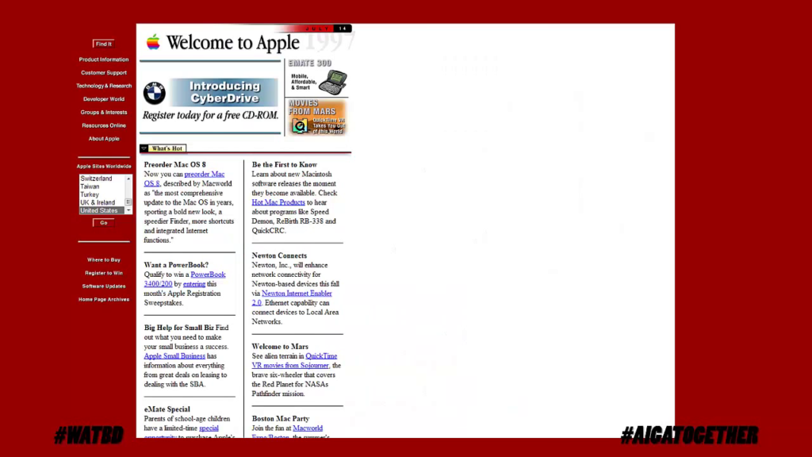This screenshot has height=457, width=812.
Task: Click the 'entering' sweepstakes link
Action: pyautogui.click(x=194, y=284)
